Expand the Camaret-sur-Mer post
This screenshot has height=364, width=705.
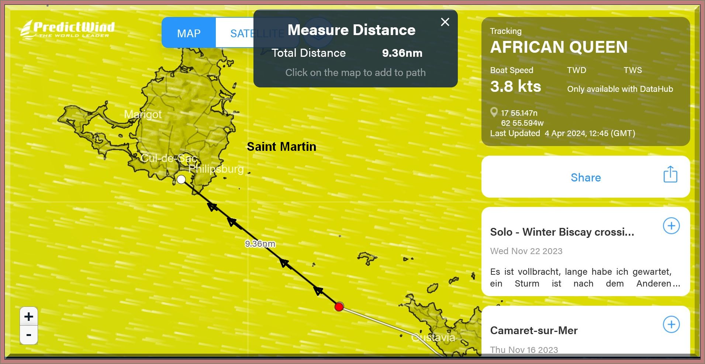click(x=671, y=325)
